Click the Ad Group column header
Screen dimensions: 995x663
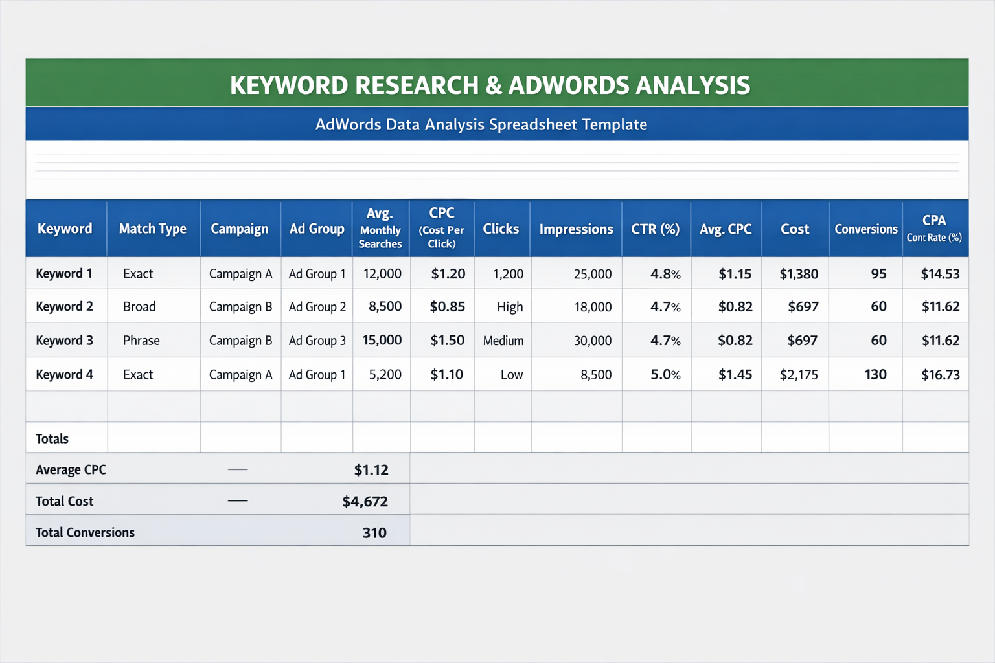click(316, 229)
